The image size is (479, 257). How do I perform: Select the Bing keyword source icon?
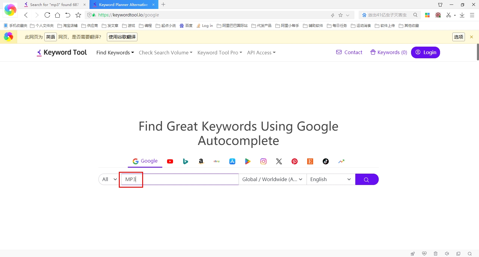coord(186,161)
